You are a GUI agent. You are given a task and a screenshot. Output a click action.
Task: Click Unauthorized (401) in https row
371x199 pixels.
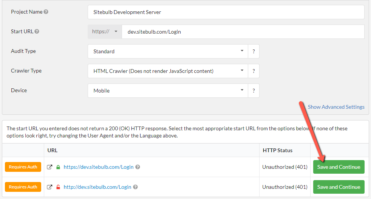point(284,167)
